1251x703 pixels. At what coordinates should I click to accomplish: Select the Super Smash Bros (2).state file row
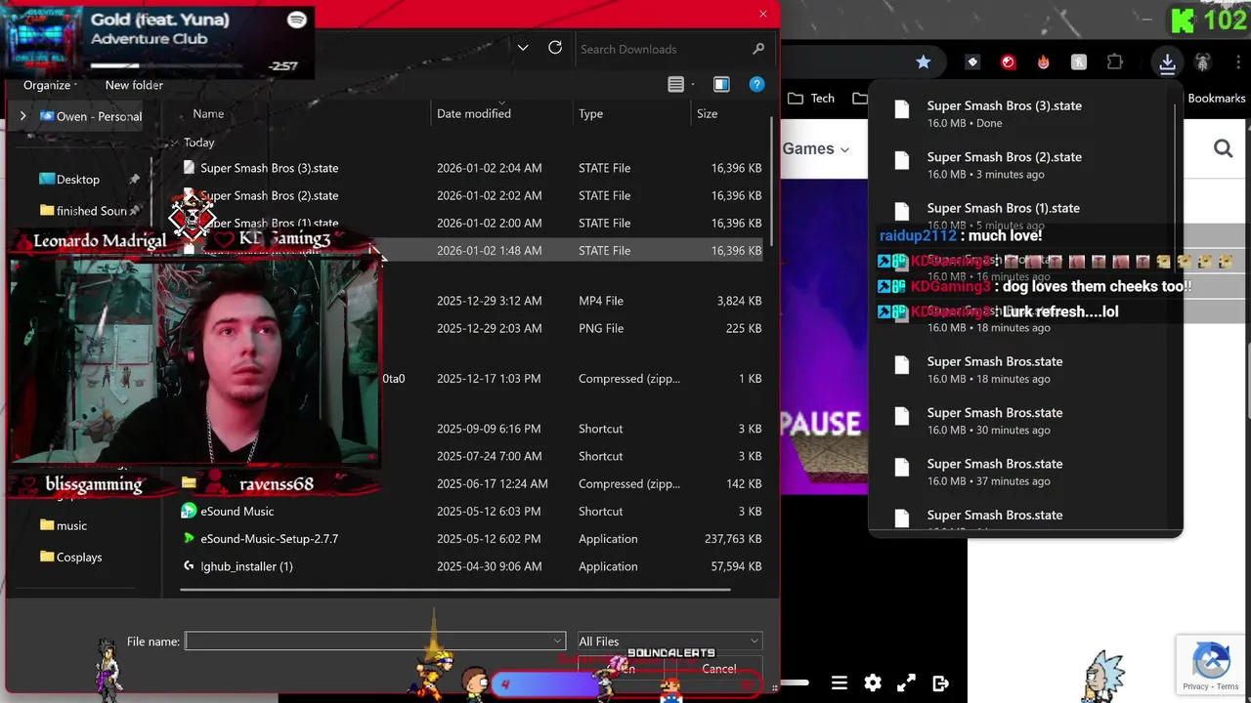(472, 195)
